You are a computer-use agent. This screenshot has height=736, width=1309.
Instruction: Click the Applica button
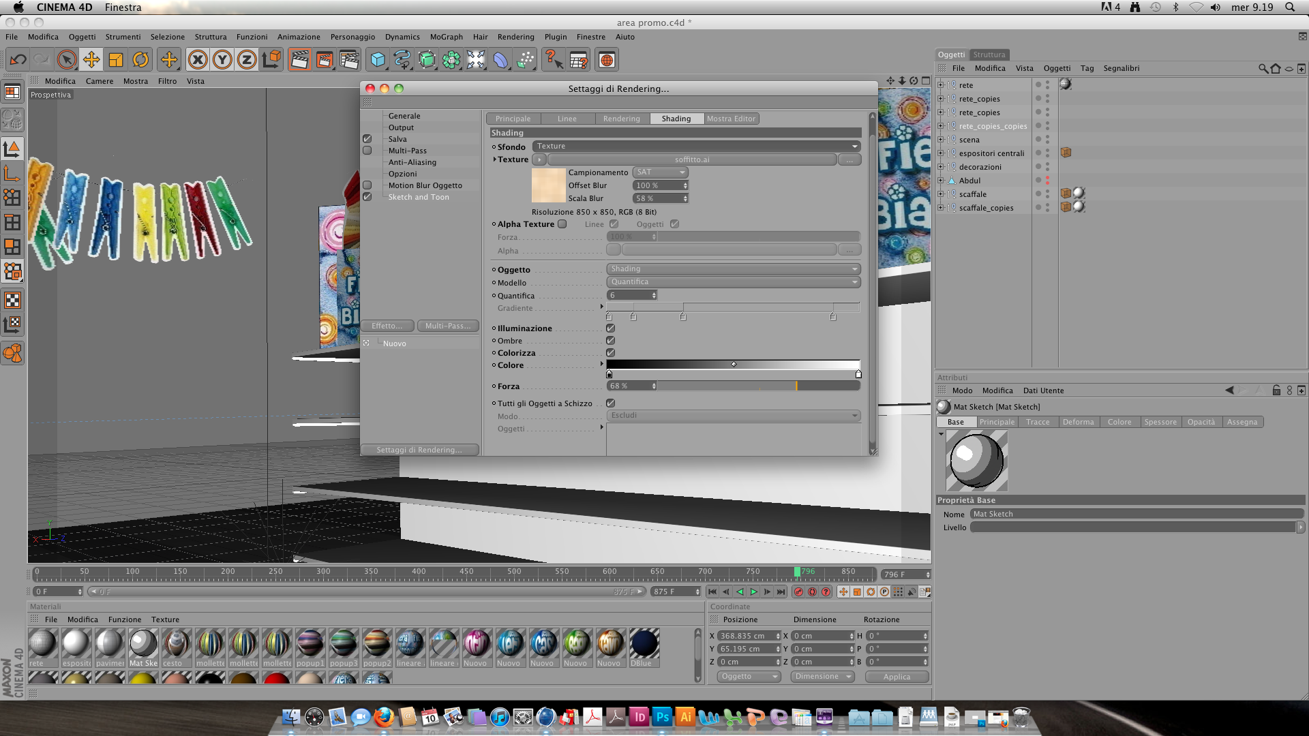click(896, 677)
